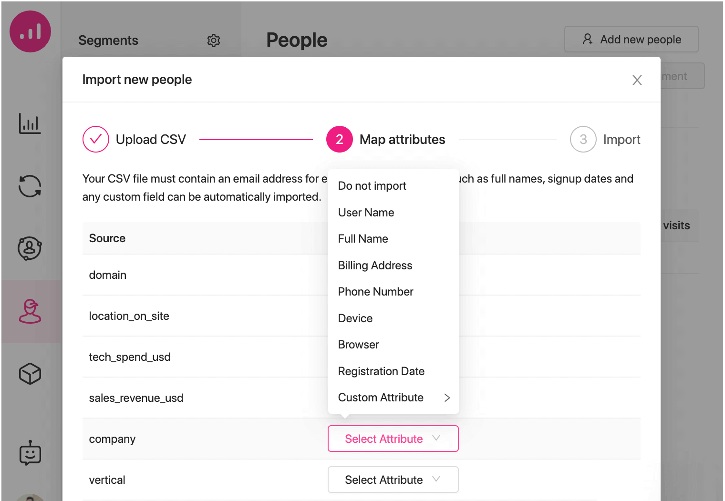Image resolution: width=725 pixels, height=501 pixels.
Task: Toggle company Select Attribute dropdown
Action: coord(393,439)
